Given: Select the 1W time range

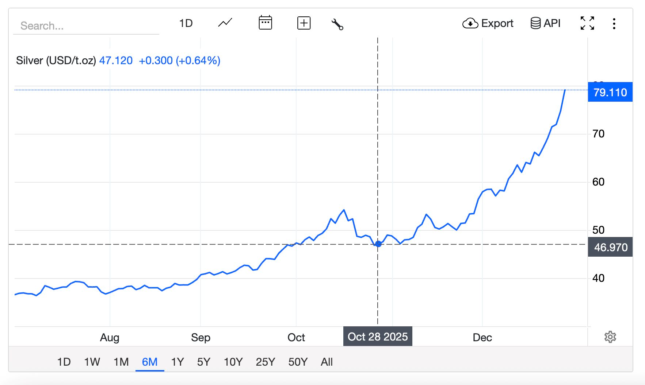Looking at the screenshot, I should pos(92,362).
